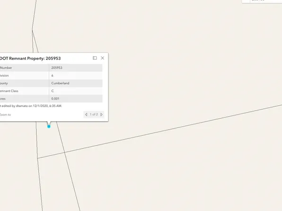The image size is (282, 211).
Task: Select the Acres value 0.001
Action: click(55, 99)
